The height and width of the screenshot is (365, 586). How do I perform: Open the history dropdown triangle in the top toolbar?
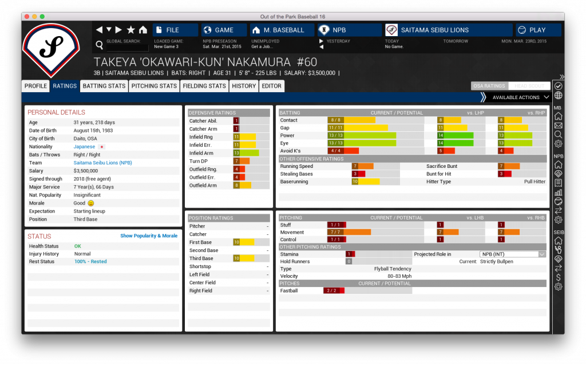pyautogui.click(x=109, y=30)
